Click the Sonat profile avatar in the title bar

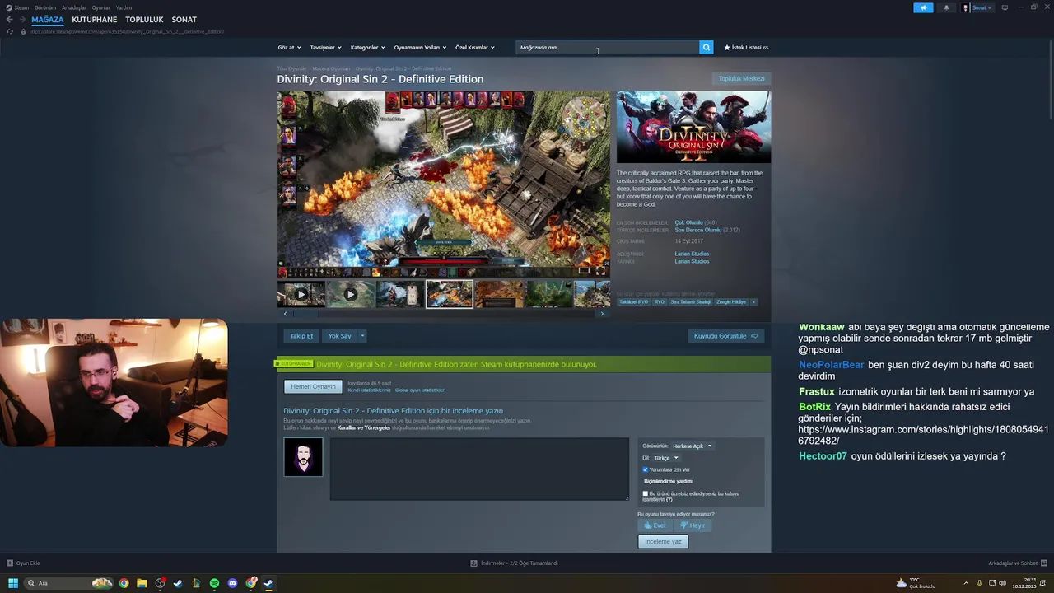[966, 7]
